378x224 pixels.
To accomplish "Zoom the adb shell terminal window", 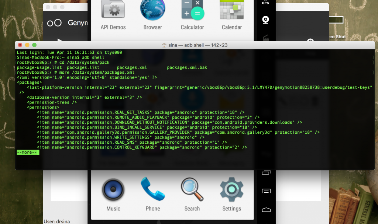I will 34,45.
